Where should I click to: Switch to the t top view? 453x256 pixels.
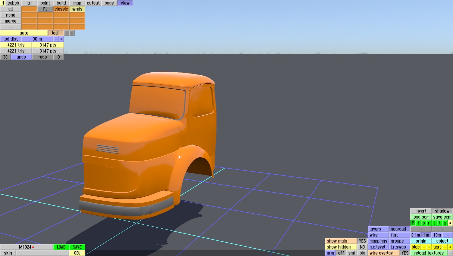click(x=440, y=223)
